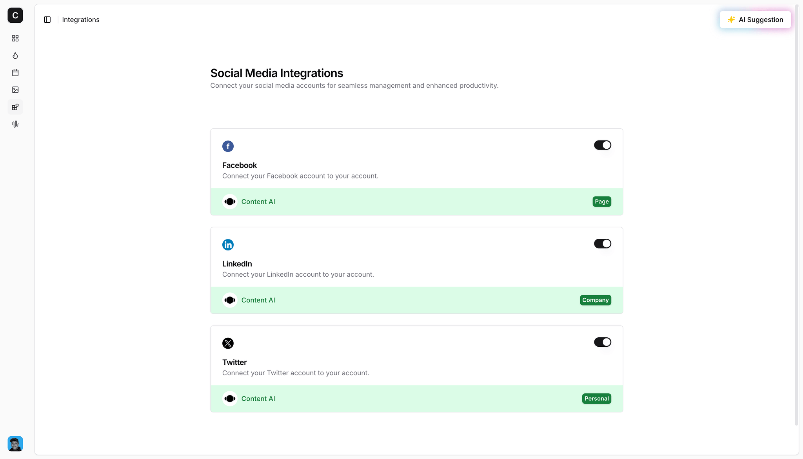
Task: Click the highlighted integrations blocks icon
Action: click(x=15, y=107)
